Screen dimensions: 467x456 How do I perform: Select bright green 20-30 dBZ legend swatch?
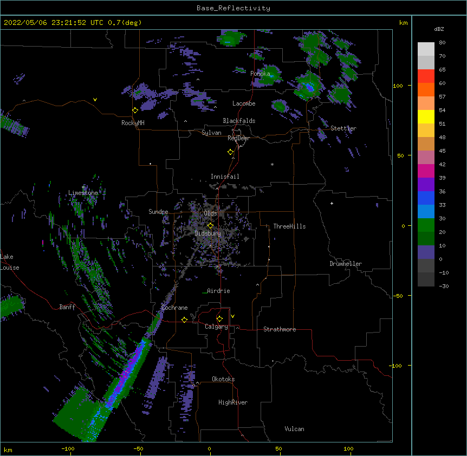(426, 225)
